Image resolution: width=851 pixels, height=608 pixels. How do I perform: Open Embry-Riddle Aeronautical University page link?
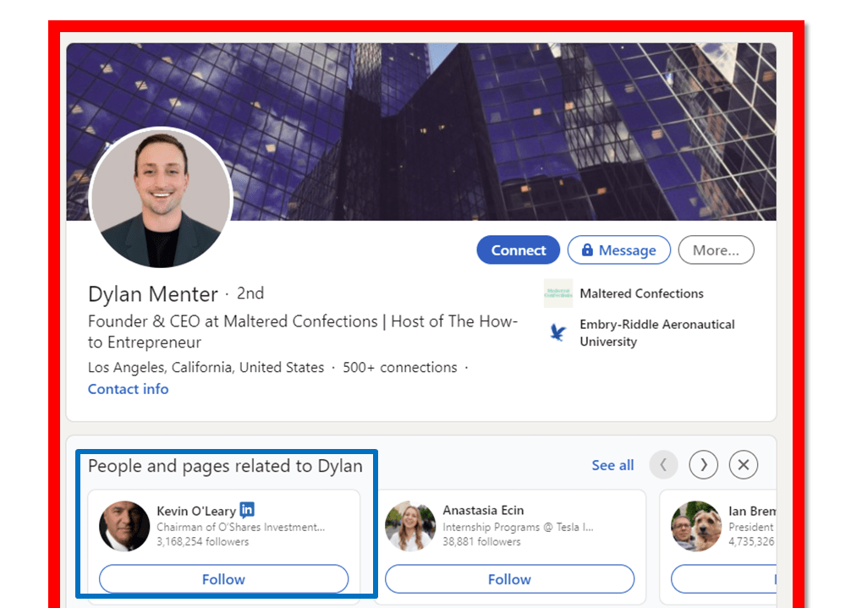click(x=656, y=332)
